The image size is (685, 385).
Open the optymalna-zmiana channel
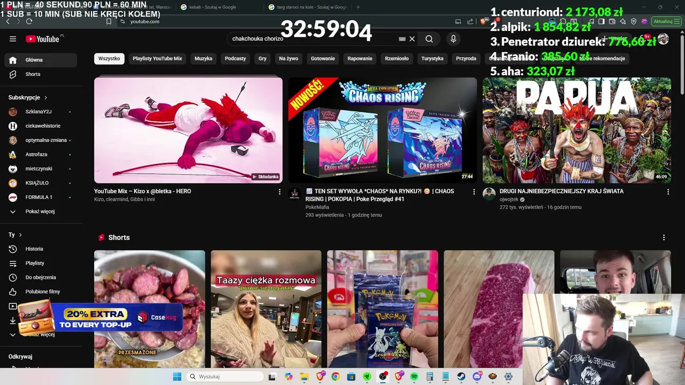tap(41, 140)
